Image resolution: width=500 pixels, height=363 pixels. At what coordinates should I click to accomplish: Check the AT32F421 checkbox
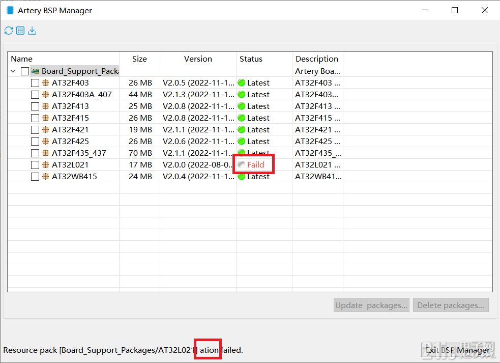tap(35, 130)
